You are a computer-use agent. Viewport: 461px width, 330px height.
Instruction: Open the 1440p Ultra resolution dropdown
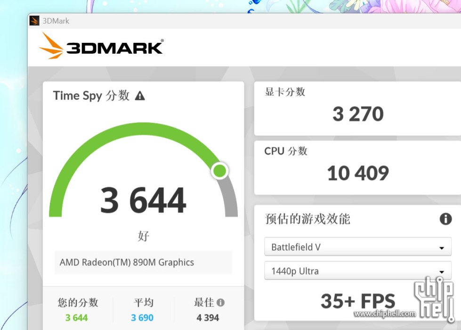358,271
